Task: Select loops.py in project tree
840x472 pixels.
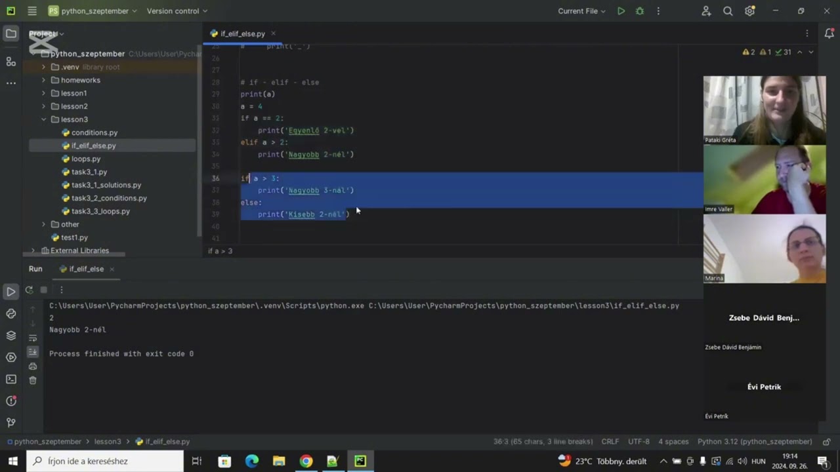Action: (x=86, y=159)
